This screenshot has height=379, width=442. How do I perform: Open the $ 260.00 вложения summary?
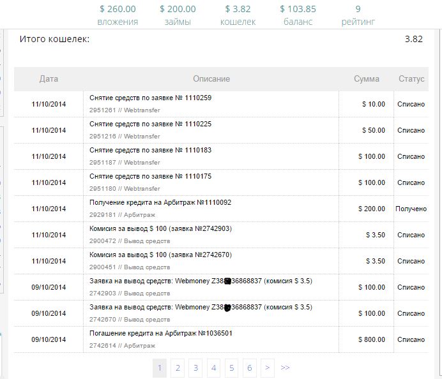click(x=118, y=15)
